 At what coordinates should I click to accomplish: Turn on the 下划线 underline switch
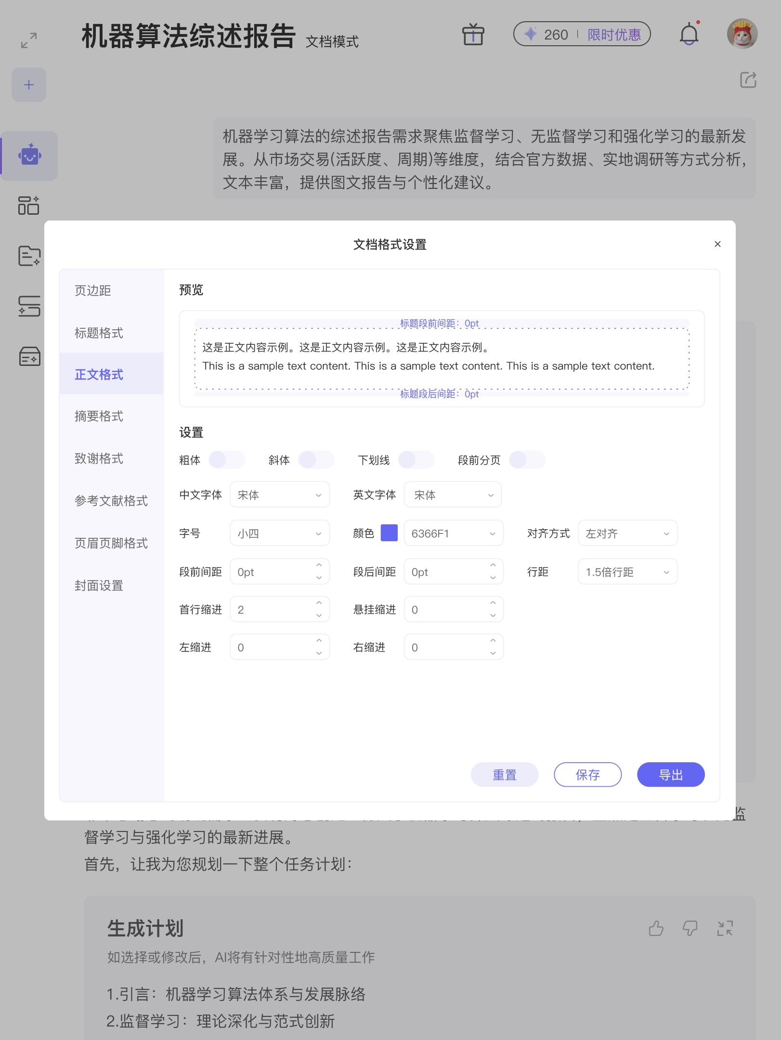pyautogui.click(x=416, y=460)
